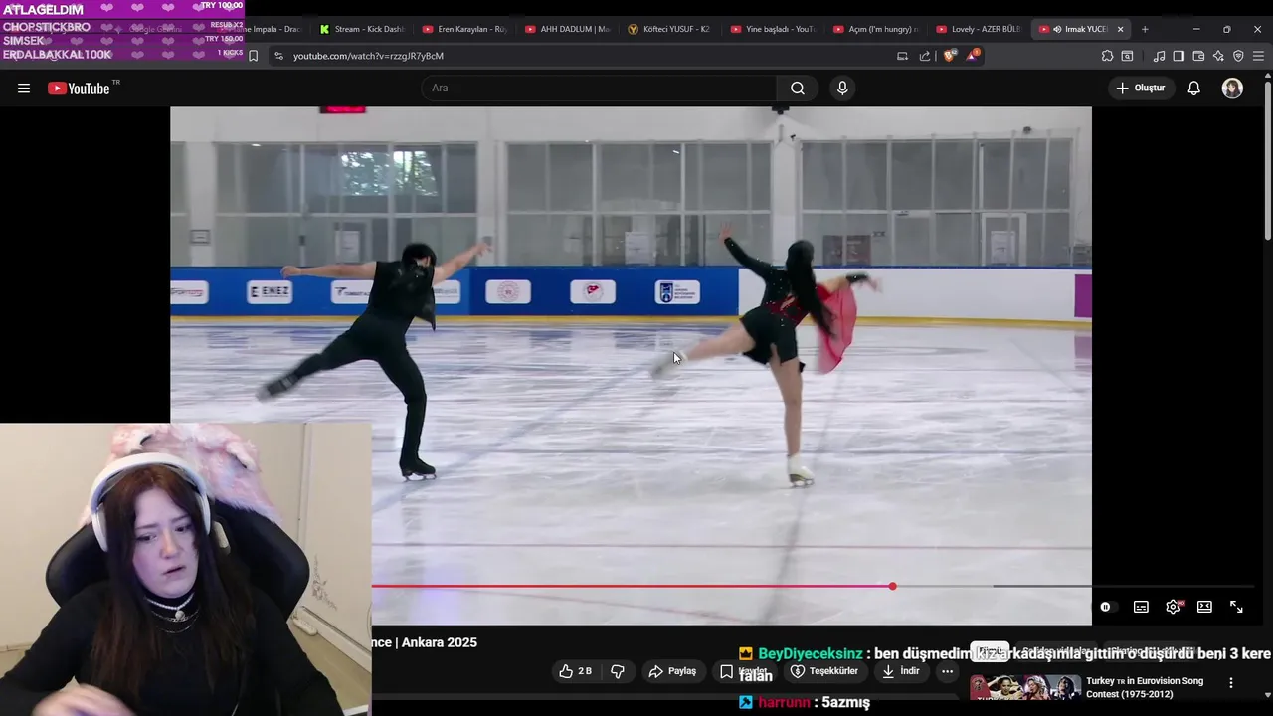Image resolution: width=1273 pixels, height=716 pixels.
Task: Save video with the Kaydet button
Action: 744,671
